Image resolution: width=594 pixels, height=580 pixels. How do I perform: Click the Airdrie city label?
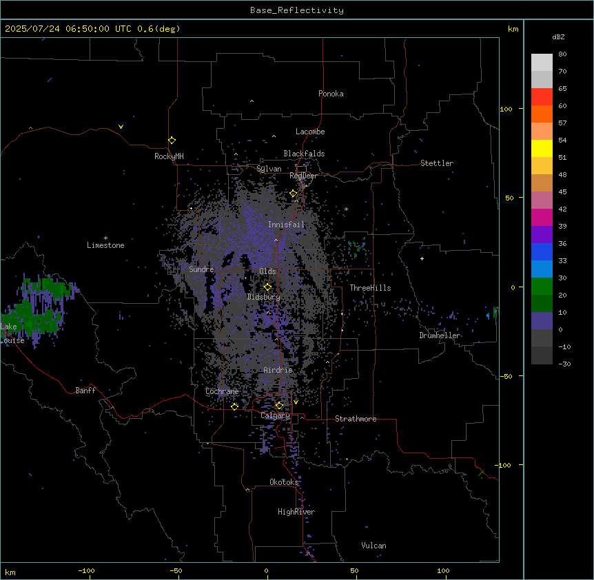pyautogui.click(x=278, y=370)
